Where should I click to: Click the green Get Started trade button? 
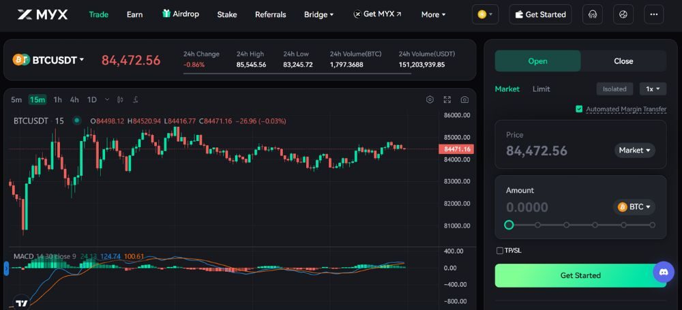click(580, 275)
